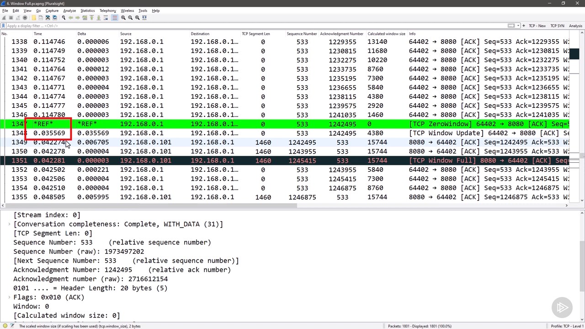The image size is (585, 329).
Task: Open a capture file
Action: [34, 18]
